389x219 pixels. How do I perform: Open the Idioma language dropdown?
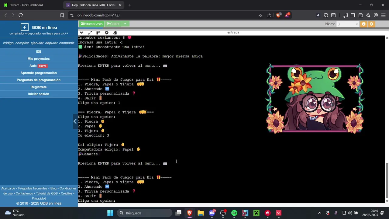(x=348, y=24)
